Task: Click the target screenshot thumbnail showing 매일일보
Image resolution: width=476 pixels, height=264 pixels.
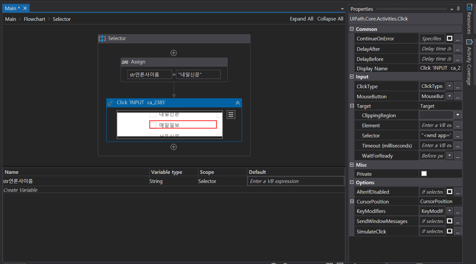Action: (x=170, y=125)
